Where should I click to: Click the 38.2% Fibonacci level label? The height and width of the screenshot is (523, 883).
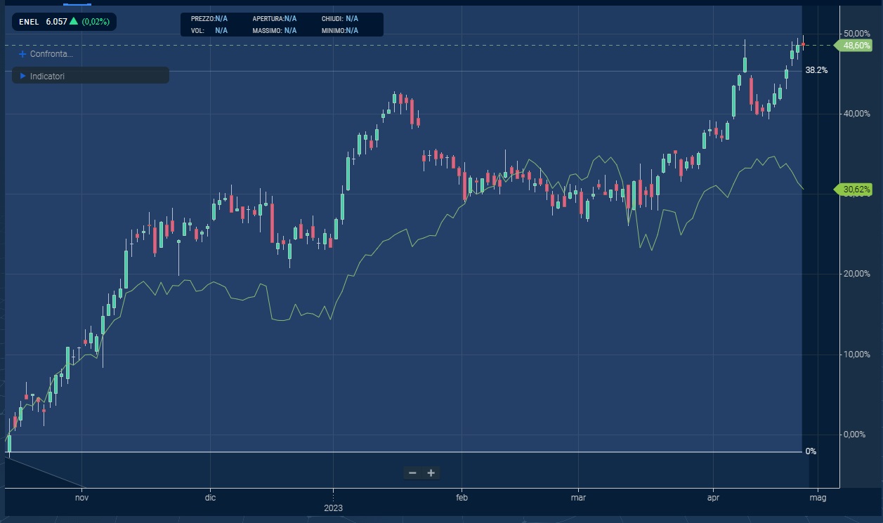click(816, 70)
